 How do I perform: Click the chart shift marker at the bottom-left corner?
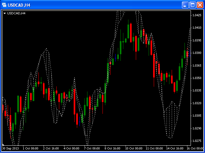point(3,144)
